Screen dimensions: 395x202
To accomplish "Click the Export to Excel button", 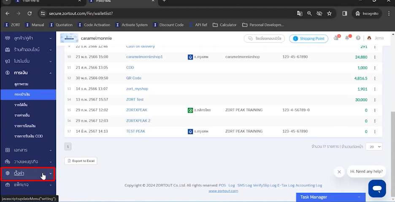I will (81, 161).
